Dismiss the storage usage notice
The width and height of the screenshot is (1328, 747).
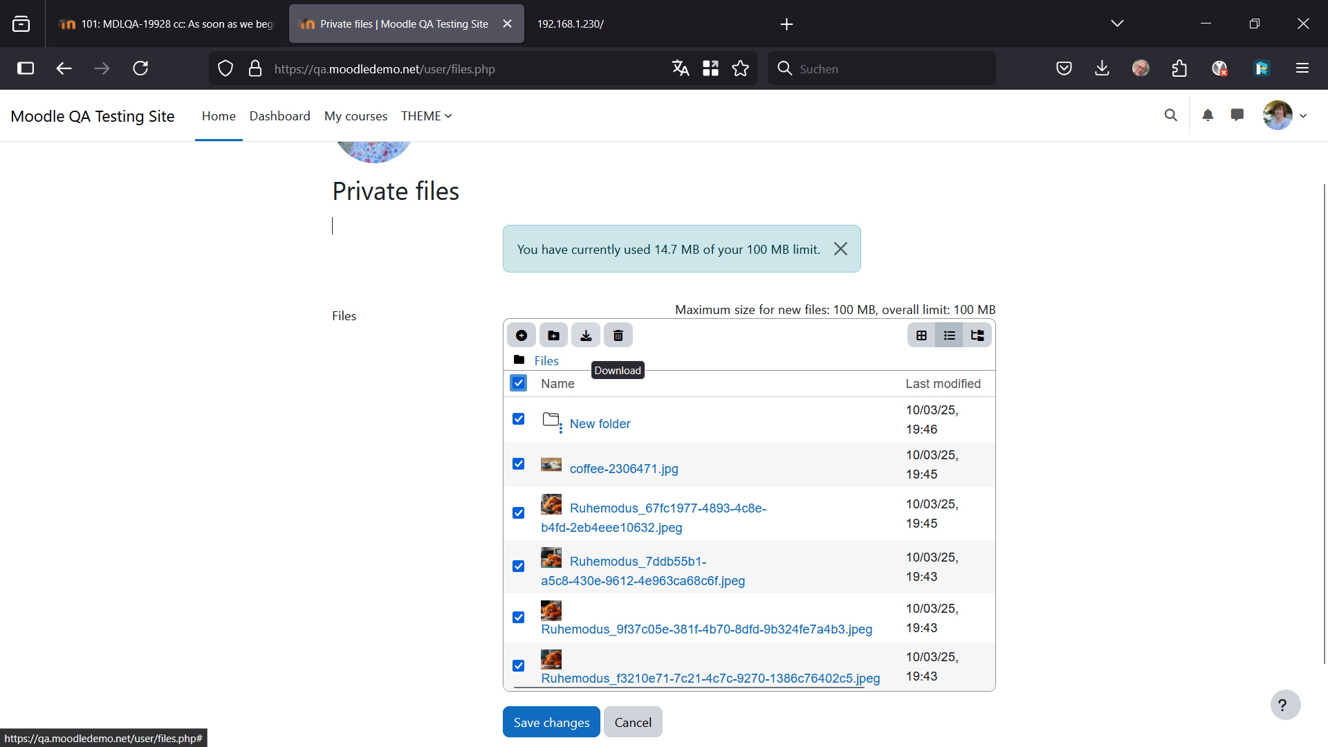840,249
